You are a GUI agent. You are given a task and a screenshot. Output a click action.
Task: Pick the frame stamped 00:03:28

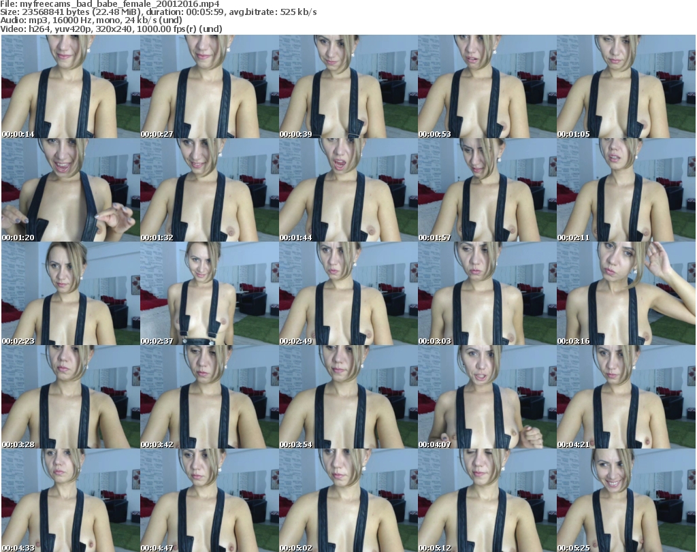click(x=71, y=397)
